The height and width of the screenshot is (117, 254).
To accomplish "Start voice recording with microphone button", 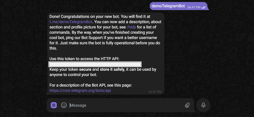I will coord(203,105).
